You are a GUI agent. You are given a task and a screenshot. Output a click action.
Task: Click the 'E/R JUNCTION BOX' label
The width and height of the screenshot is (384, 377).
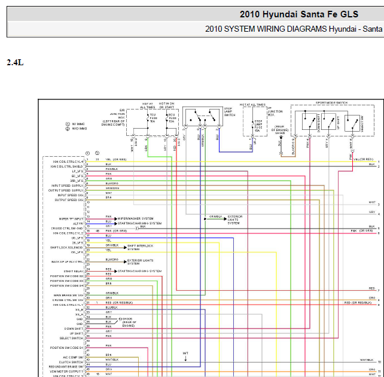tap(117, 114)
